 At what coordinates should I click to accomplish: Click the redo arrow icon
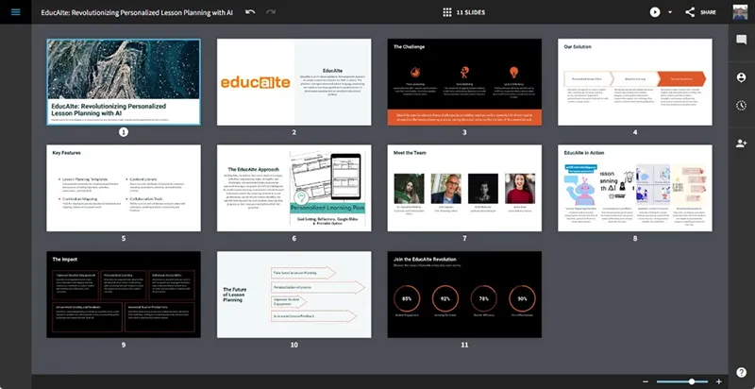272,12
